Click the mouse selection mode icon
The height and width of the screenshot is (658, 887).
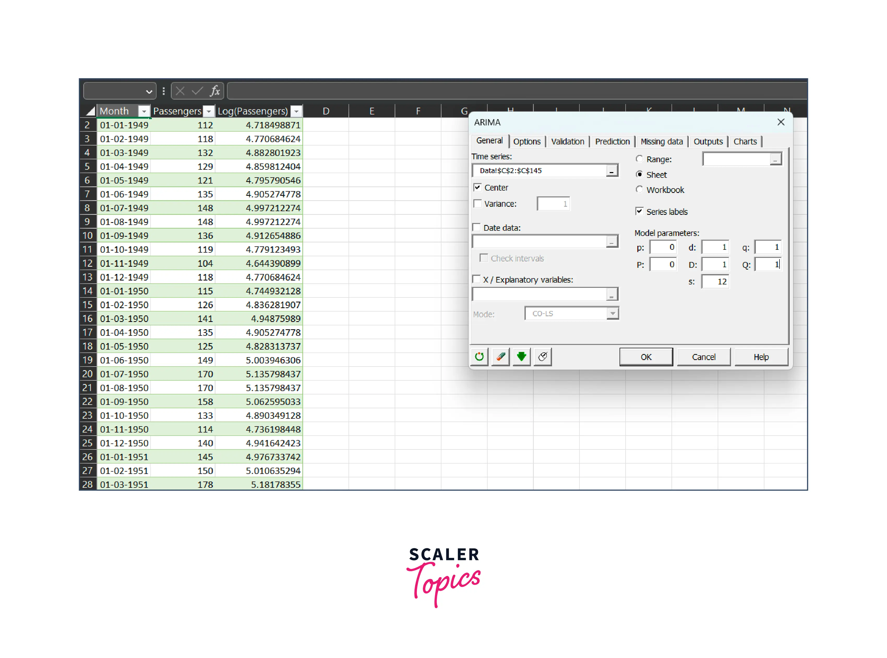pos(543,356)
